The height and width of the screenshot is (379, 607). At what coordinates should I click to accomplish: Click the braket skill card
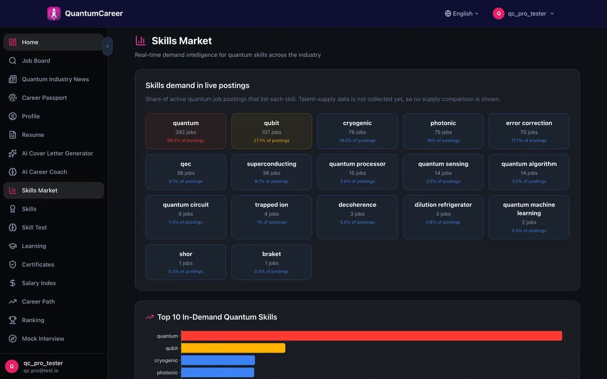(x=272, y=262)
